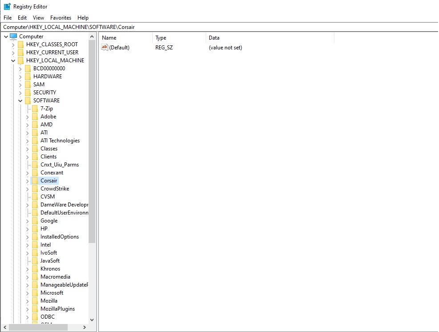Screen dimensions: 439x332
Task: Expand the CrowdStrike key chevron
Action: click(28, 188)
